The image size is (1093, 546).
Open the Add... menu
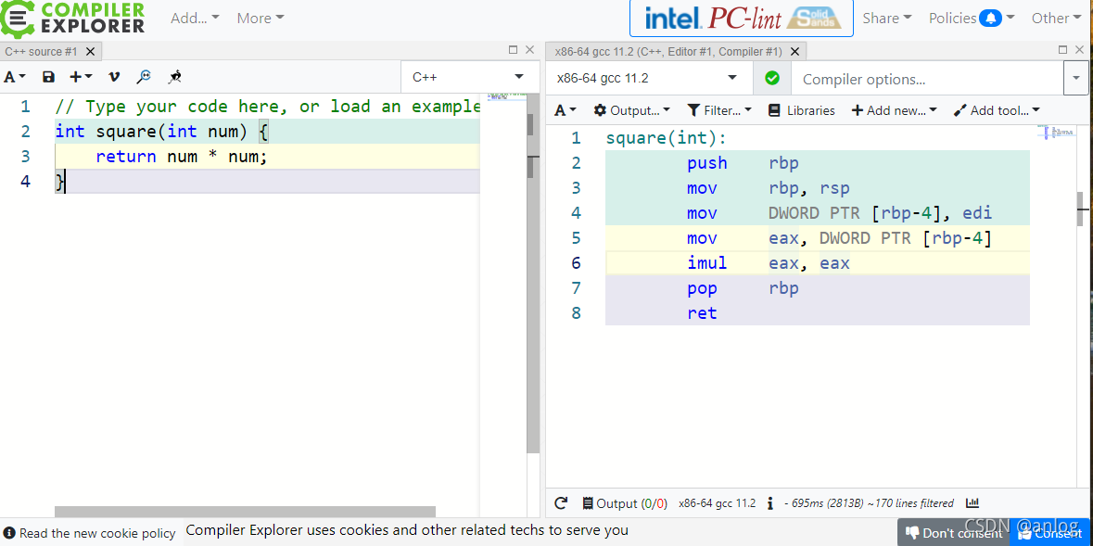196,19
